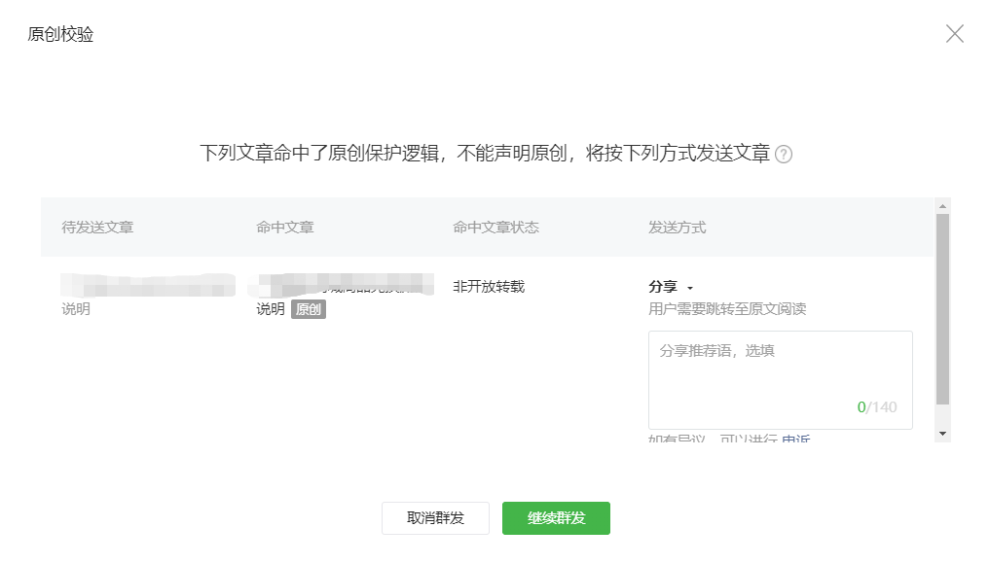Click the 发送方式 column header
990x563 pixels.
coord(677,228)
